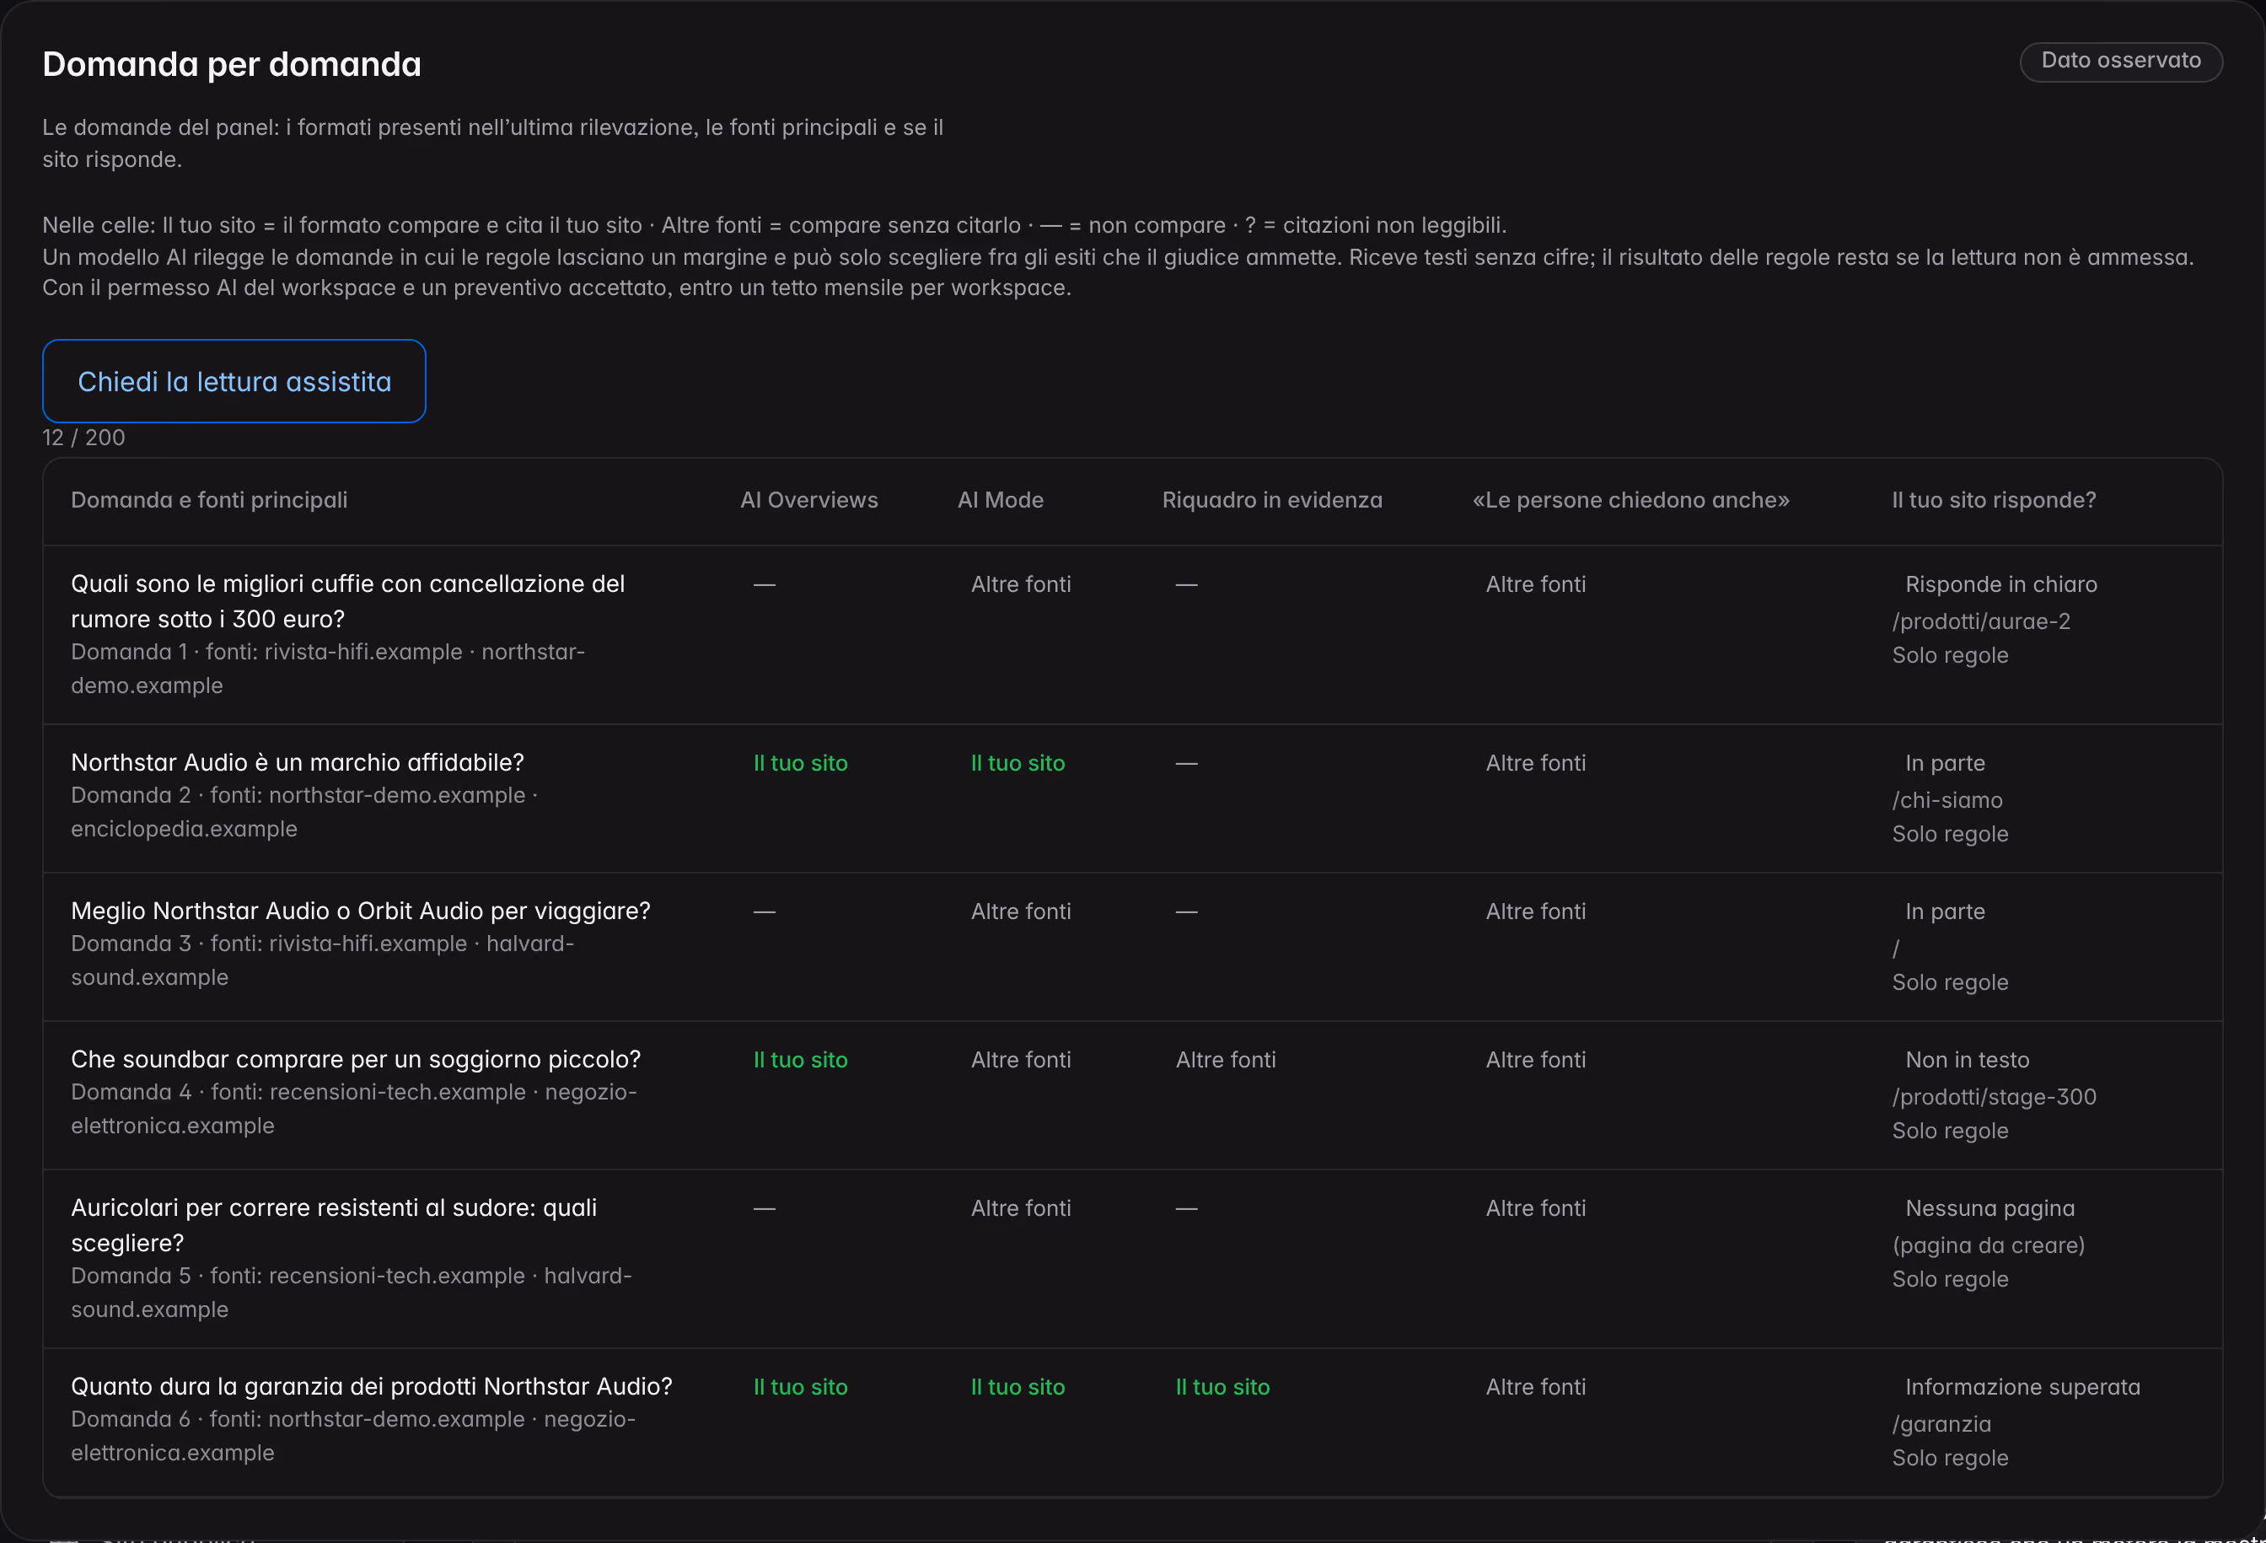Select the Dato osservato badge
The width and height of the screenshot is (2266, 1543).
tap(2121, 62)
